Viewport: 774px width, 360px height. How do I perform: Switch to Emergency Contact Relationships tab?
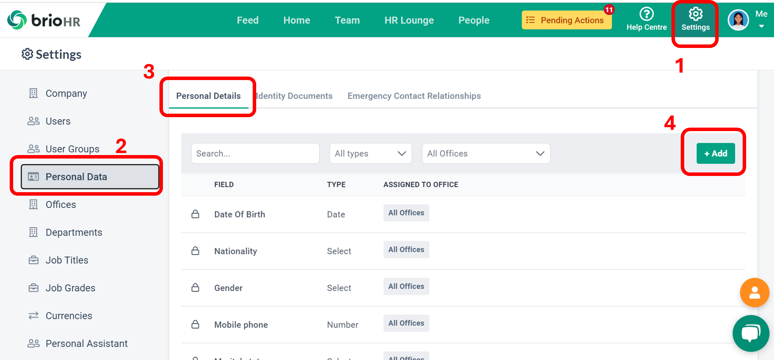[414, 96]
